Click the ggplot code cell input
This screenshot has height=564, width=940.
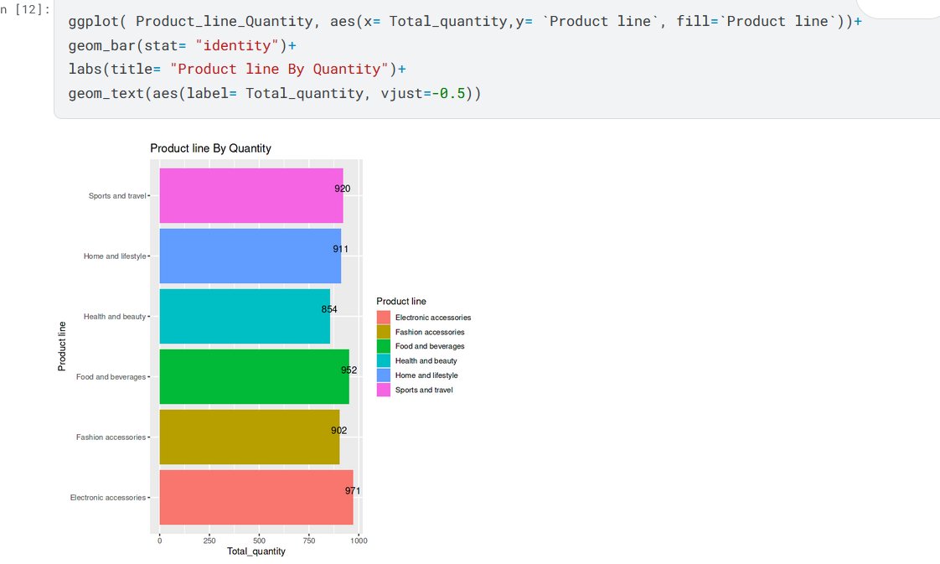coord(497,58)
